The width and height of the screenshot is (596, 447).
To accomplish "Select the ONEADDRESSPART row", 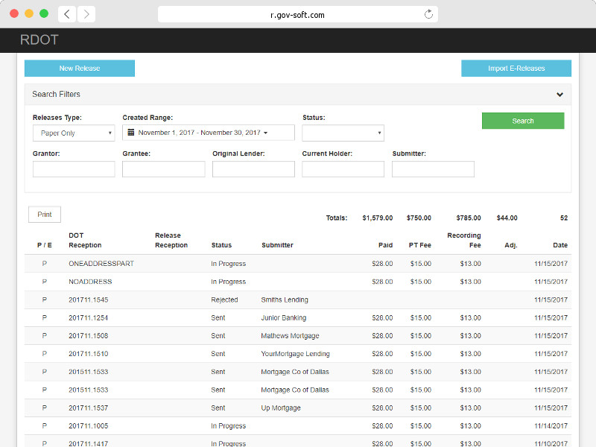I will 297,264.
